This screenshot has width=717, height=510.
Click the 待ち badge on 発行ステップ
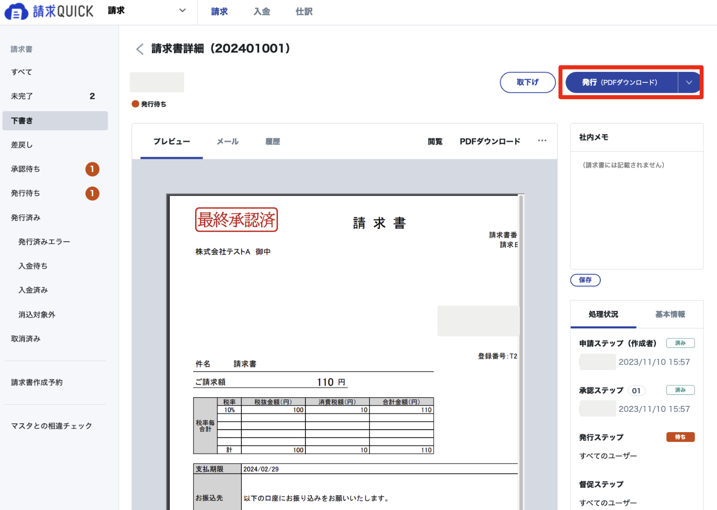coord(680,437)
